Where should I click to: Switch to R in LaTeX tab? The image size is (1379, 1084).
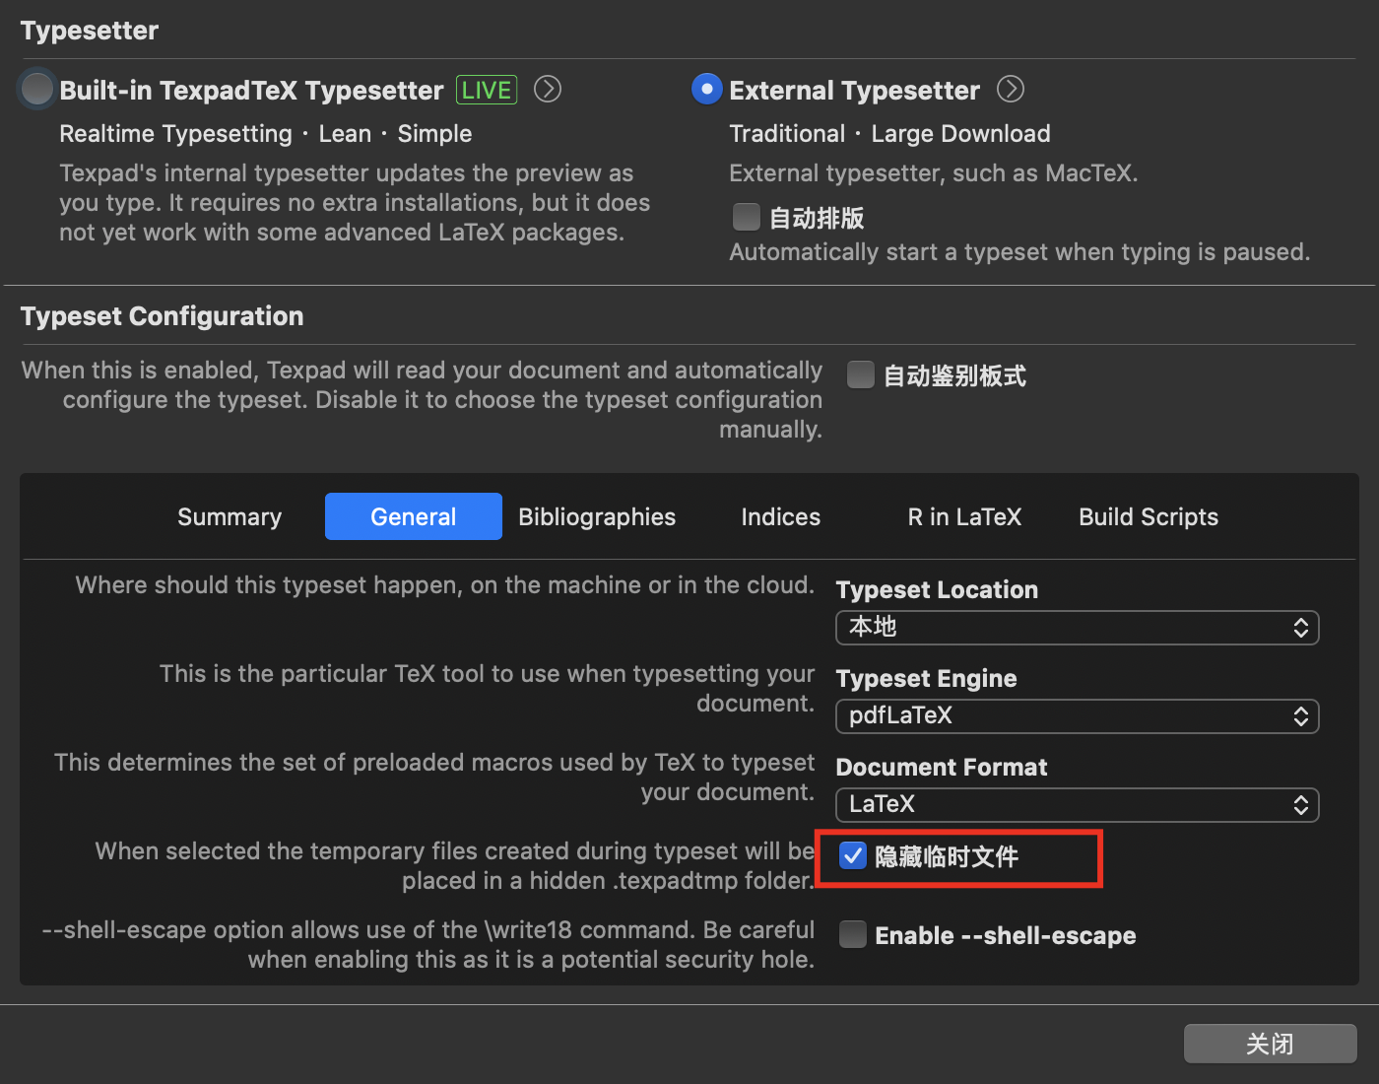[964, 517]
